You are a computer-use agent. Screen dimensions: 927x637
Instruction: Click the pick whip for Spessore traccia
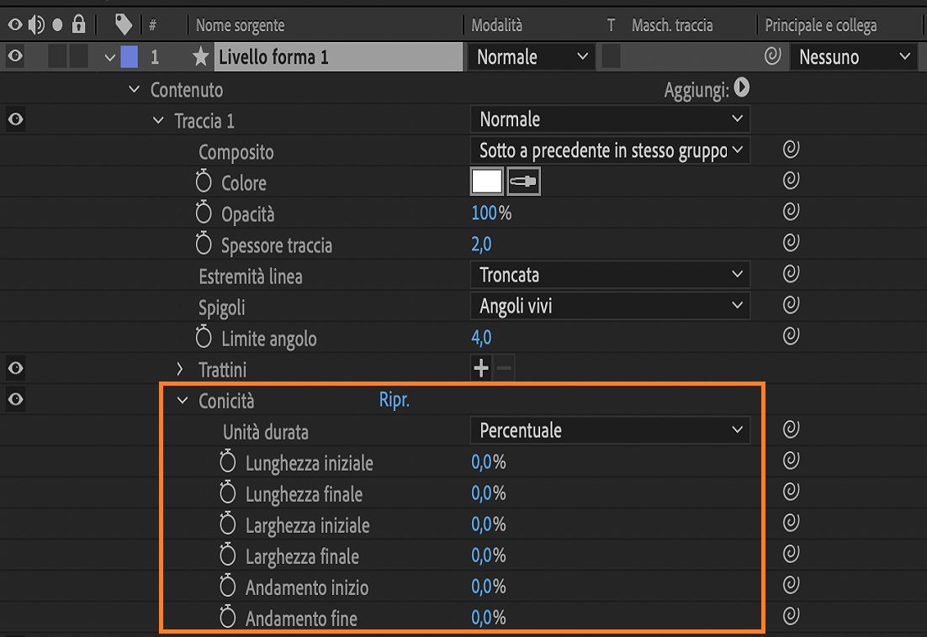pos(790,242)
